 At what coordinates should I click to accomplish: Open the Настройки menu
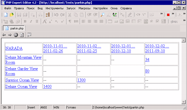100,8
